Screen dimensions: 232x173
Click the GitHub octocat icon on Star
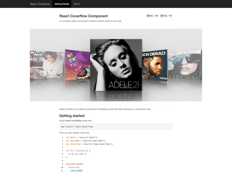click(x=148, y=16)
